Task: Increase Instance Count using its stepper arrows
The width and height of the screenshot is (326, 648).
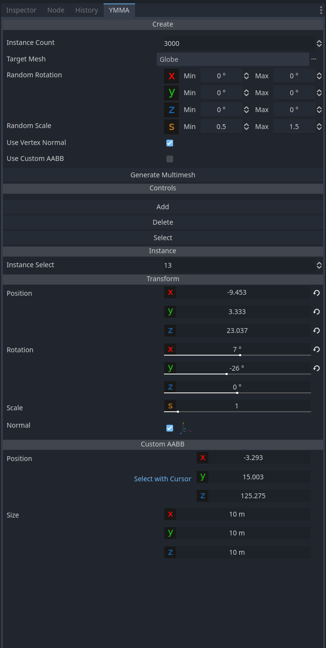Action: point(319,43)
